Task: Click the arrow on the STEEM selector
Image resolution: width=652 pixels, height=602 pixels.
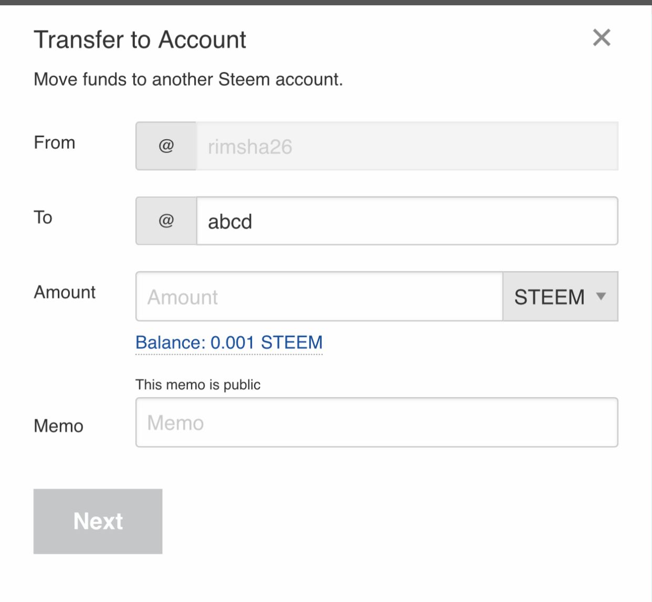Action: point(601,296)
